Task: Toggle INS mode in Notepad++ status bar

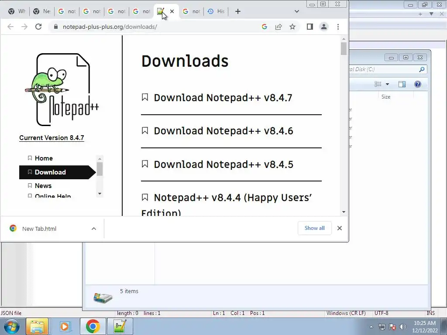Action: coord(430,313)
